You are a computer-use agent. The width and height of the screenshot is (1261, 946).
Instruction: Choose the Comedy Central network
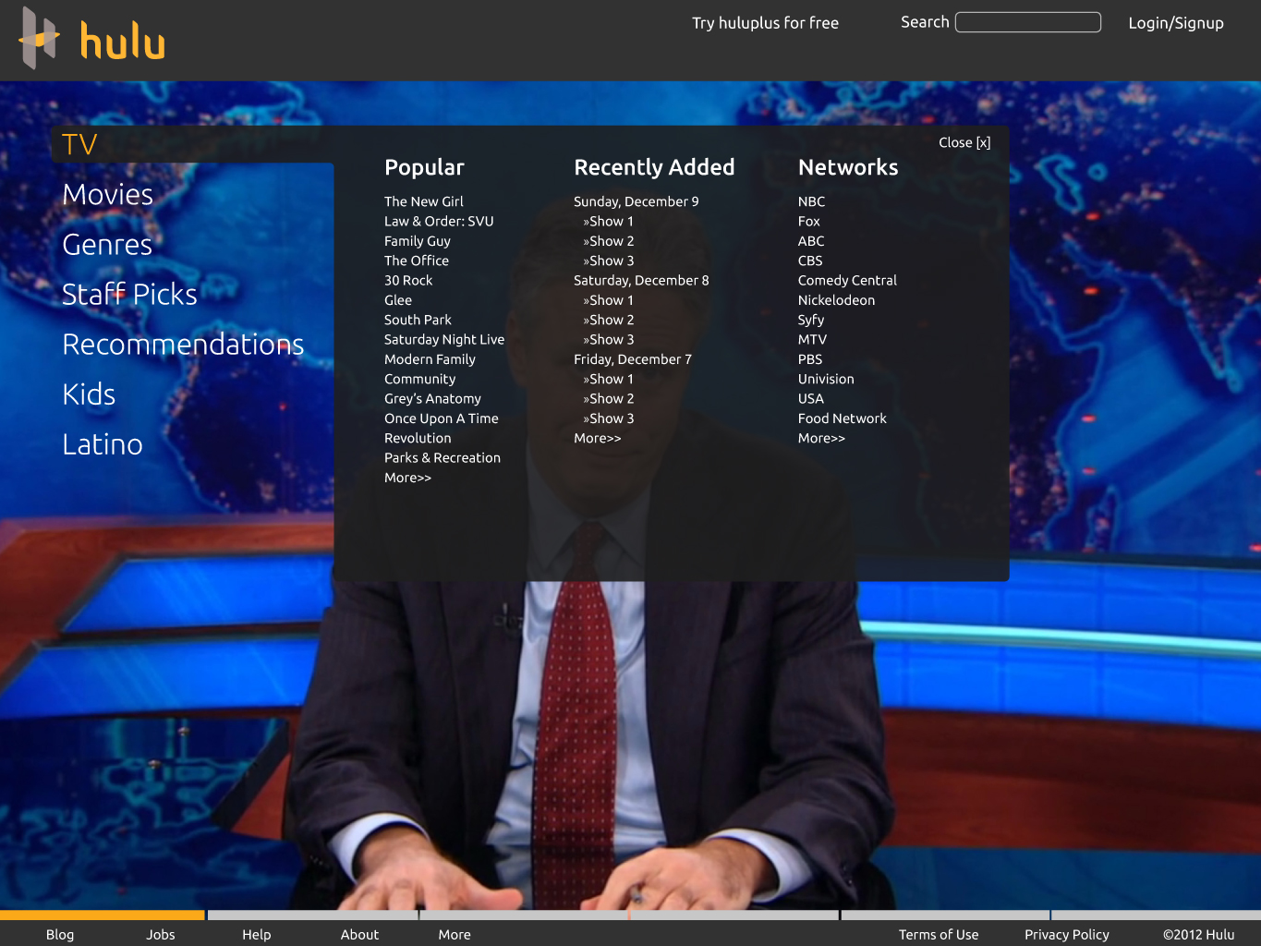847,280
